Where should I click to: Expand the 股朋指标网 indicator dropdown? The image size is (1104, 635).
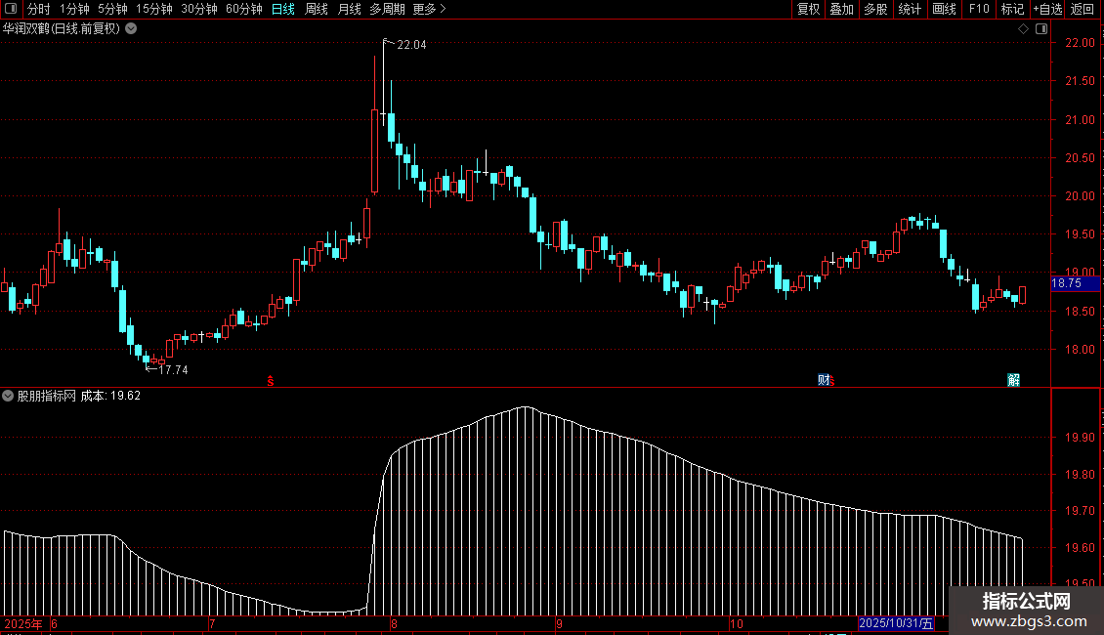coord(8,396)
